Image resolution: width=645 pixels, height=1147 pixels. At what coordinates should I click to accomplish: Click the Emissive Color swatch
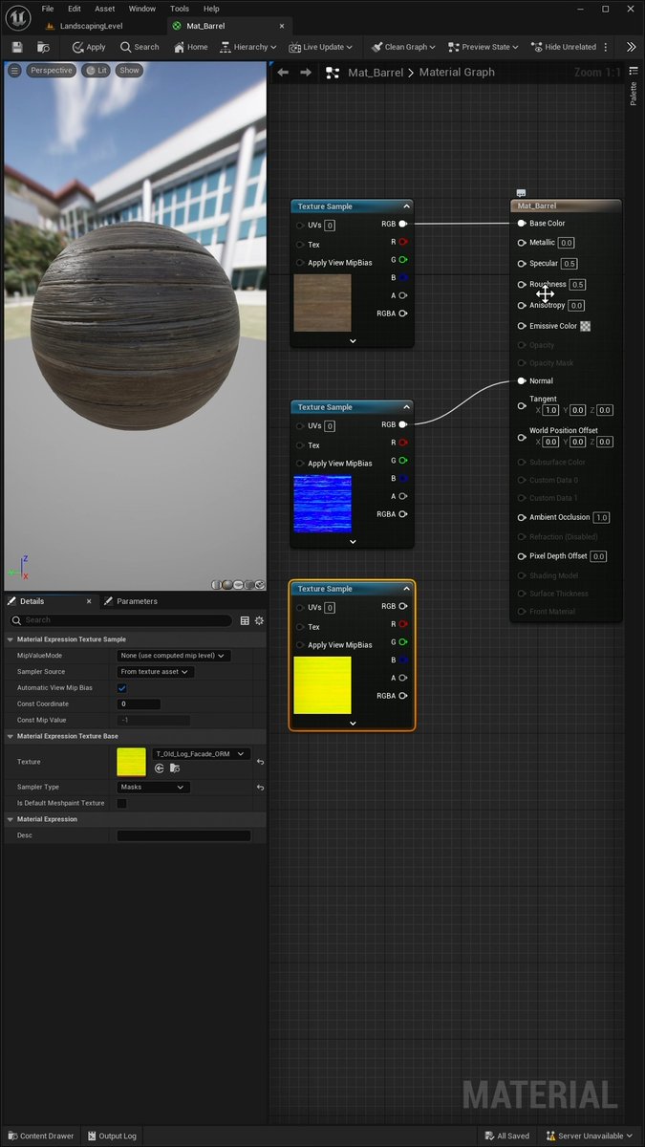click(586, 326)
